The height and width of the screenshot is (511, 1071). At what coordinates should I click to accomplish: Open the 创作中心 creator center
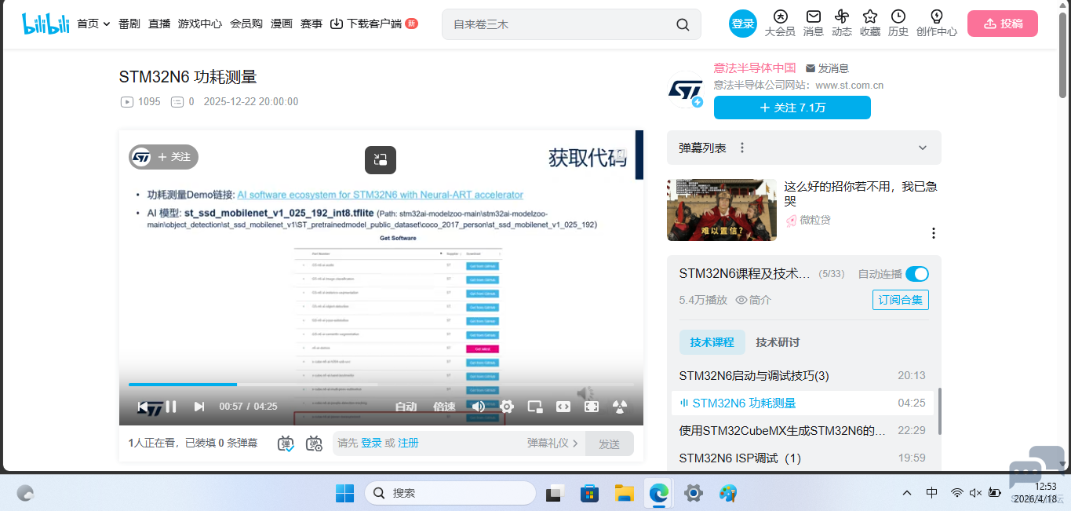click(936, 24)
